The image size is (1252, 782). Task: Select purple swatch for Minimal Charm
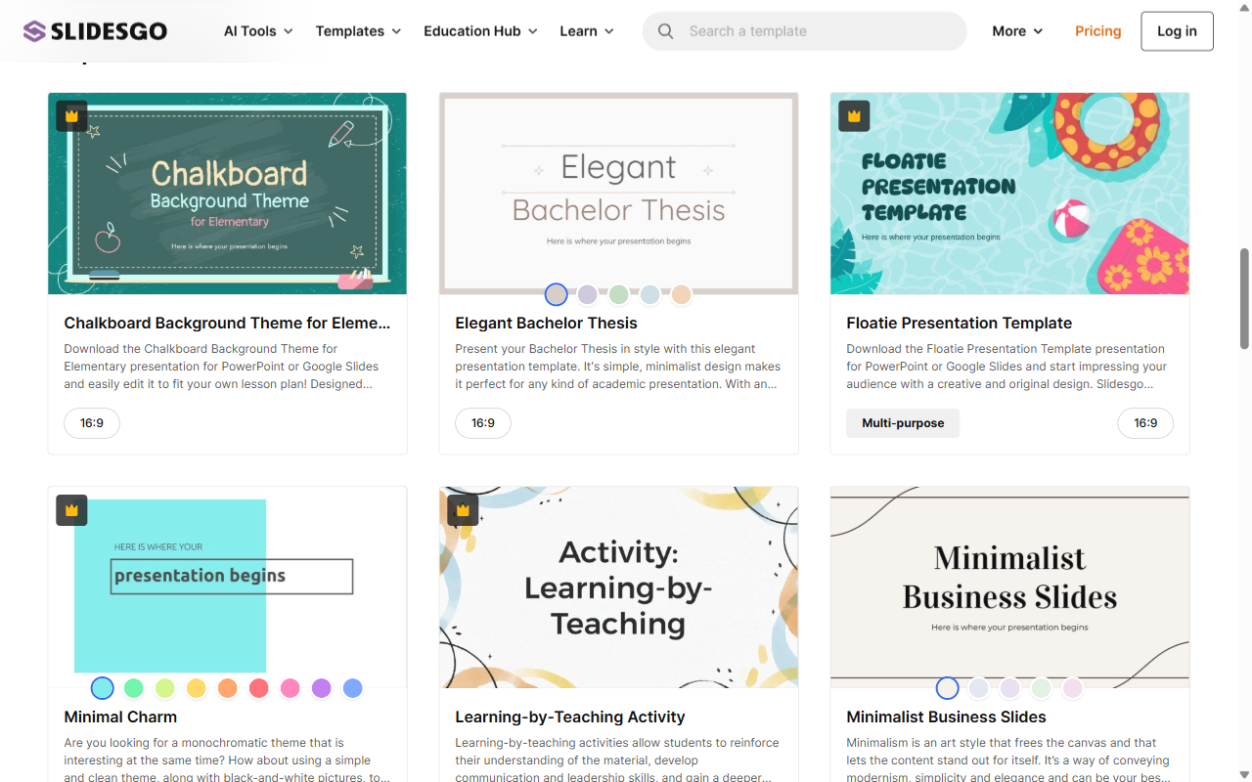(x=321, y=688)
